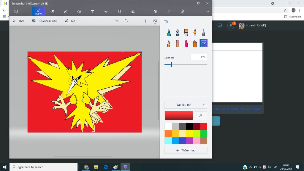Choose the Xén crop tool
The height and width of the screenshot is (171, 304).
tap(70, 21)
